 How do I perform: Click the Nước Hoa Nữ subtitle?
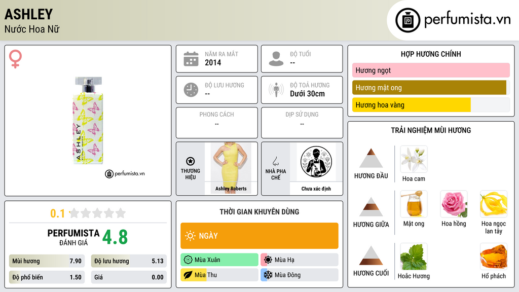(32, 29)
